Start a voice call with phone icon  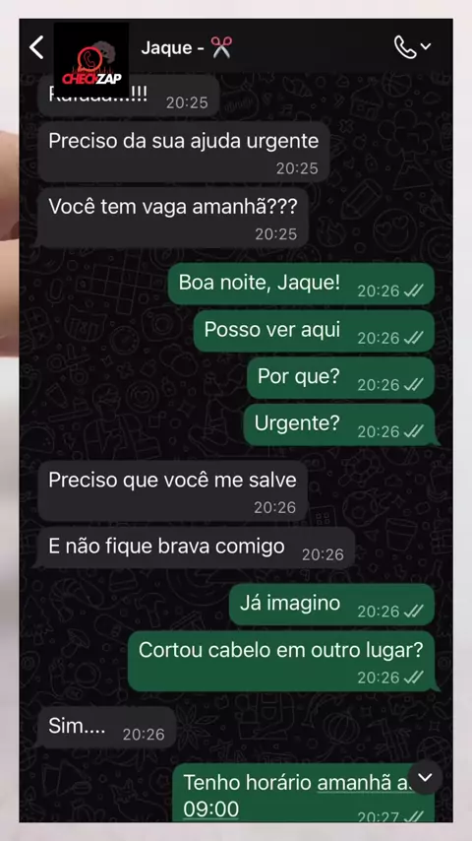click(x=405, y=47)
